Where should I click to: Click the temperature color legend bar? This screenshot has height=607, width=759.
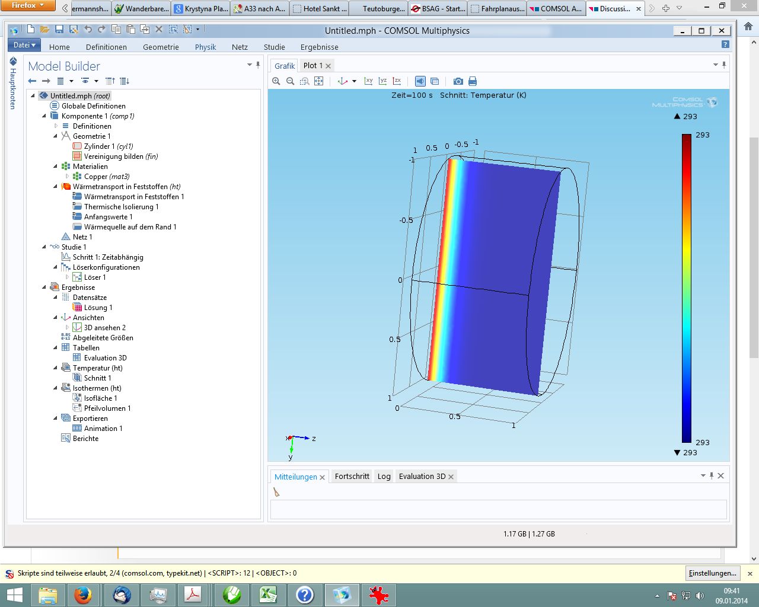[686, 288]
